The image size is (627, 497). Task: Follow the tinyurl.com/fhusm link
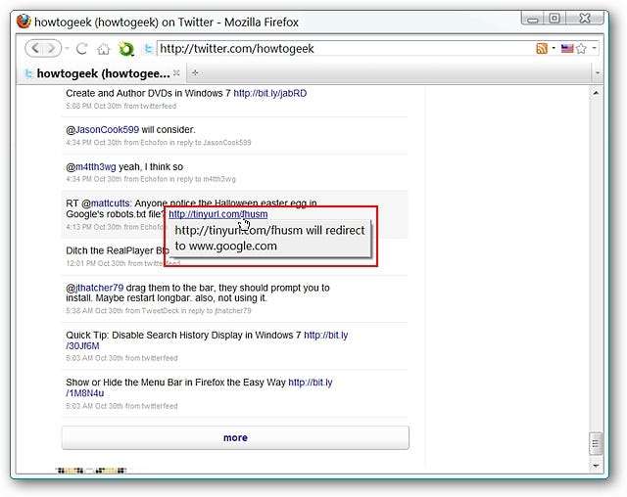click(x=217, y=214)
